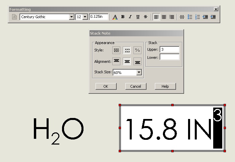Toggle underline formatting
The height and width of the screenshot is (162, 235).
(x=138, y=17)
